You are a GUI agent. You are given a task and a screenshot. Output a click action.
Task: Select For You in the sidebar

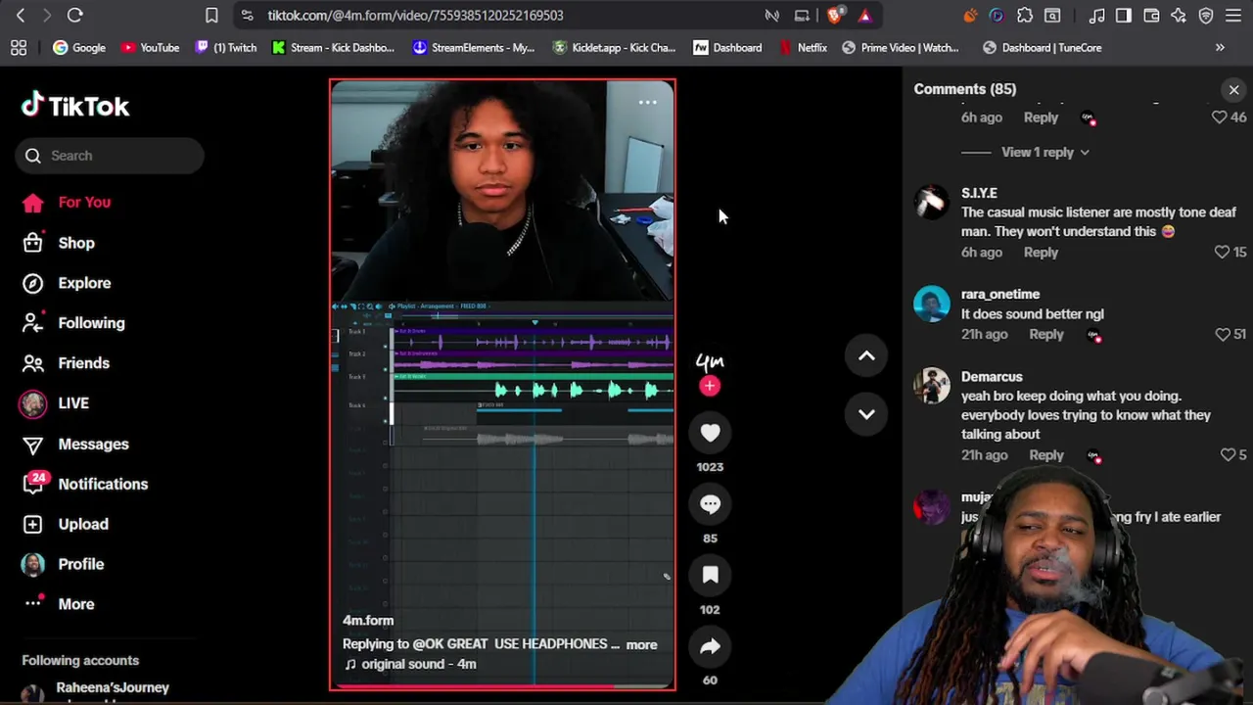[67, 202]
